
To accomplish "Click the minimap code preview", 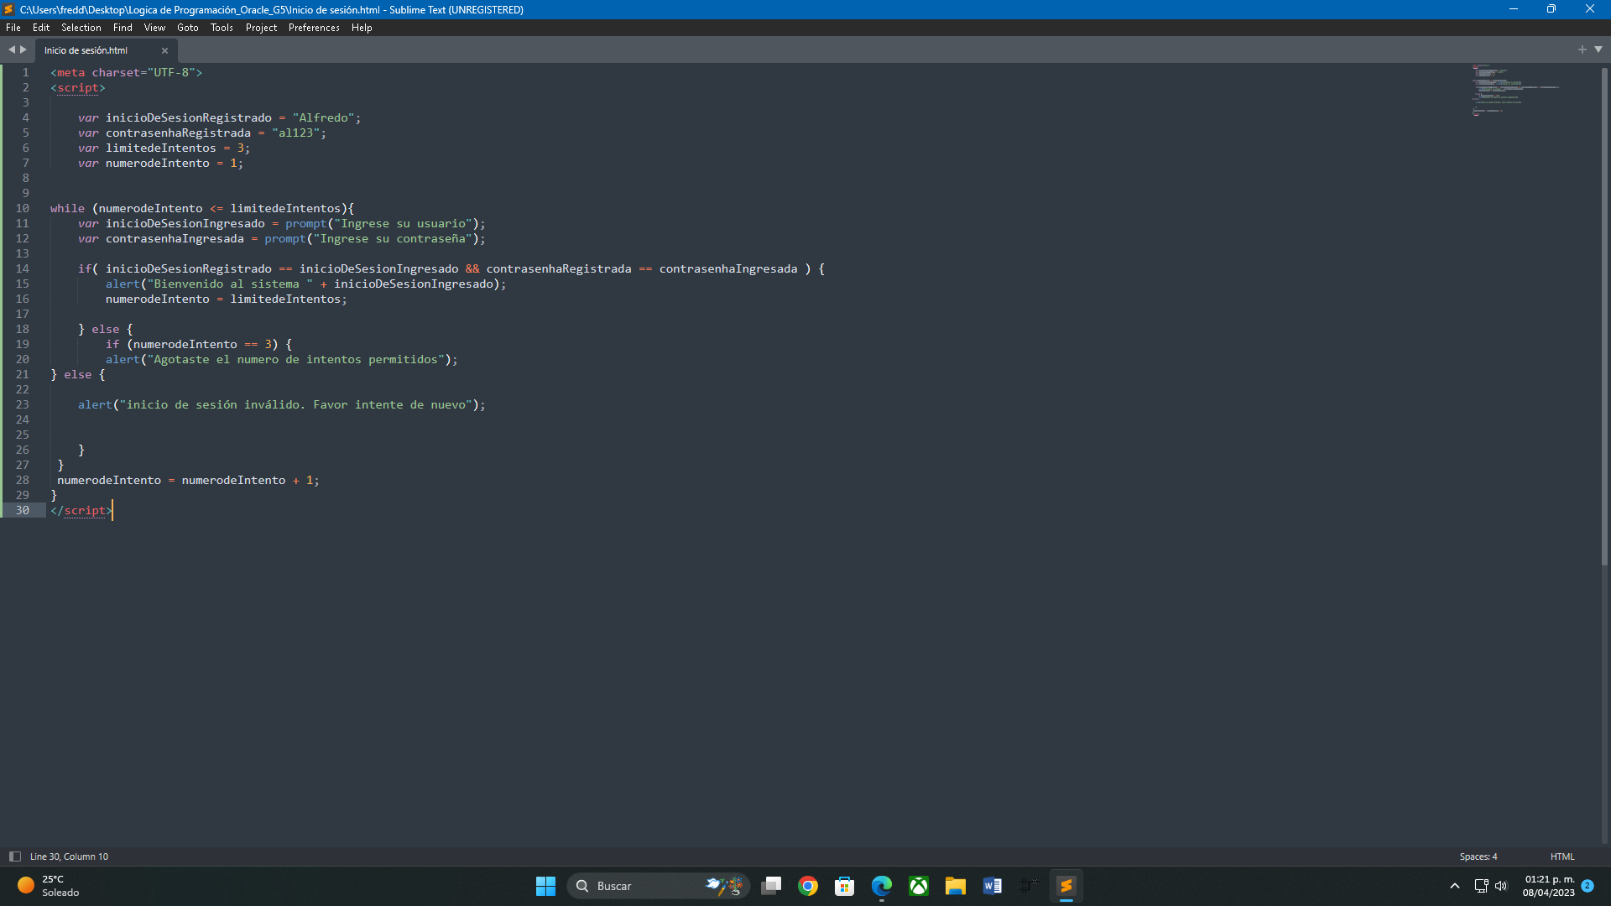I will point(1515,90).
